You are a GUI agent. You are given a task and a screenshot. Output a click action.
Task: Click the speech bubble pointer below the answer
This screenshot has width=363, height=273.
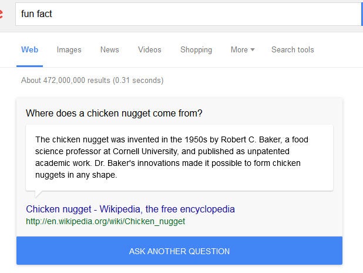(38, 194)
